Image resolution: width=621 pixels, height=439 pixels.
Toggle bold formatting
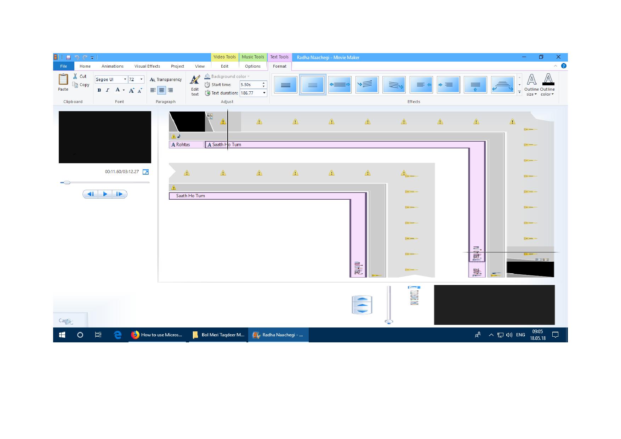[x=99, y=90]
